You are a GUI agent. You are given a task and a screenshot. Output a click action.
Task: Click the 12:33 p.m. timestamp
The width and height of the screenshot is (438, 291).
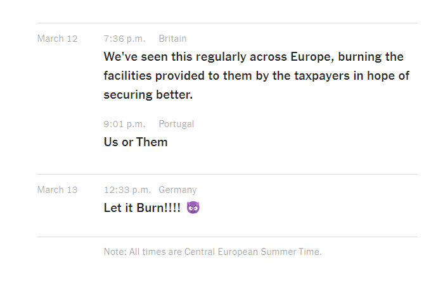[127, 190]
